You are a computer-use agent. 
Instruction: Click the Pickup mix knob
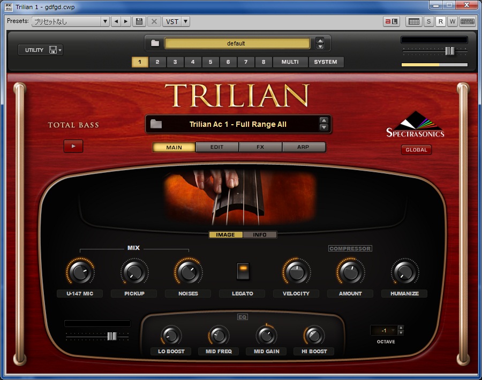click(x=134, y=272)
